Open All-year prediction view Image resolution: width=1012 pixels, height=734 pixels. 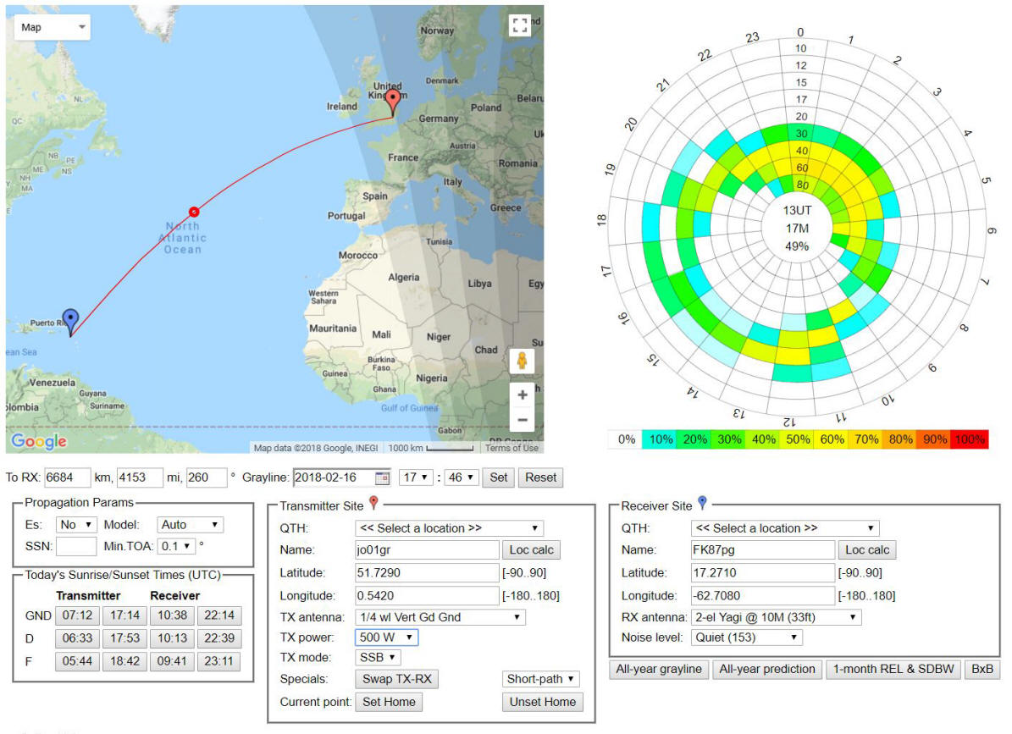(x=766, y=669)
